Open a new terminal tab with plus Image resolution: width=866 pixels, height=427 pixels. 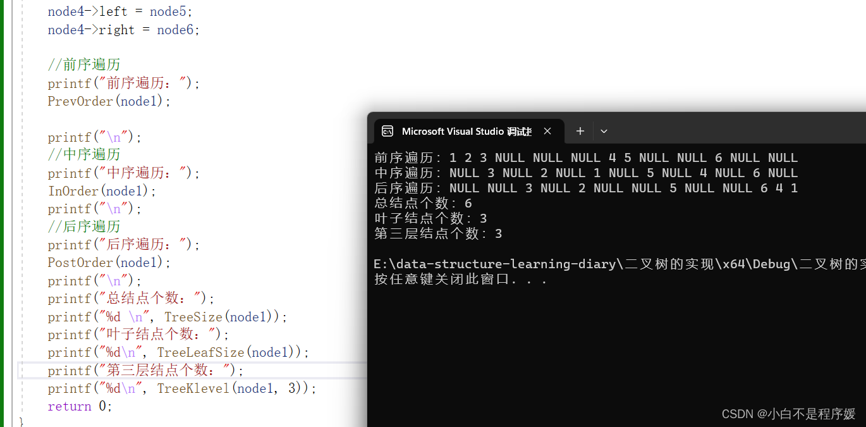580,131
